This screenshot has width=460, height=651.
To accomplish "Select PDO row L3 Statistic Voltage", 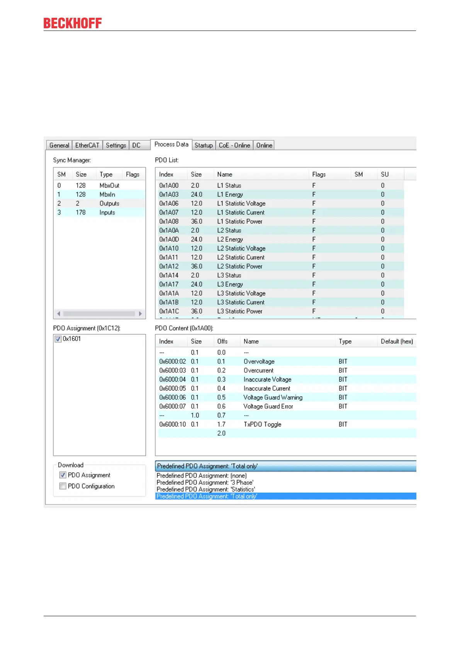I will 280,293.
